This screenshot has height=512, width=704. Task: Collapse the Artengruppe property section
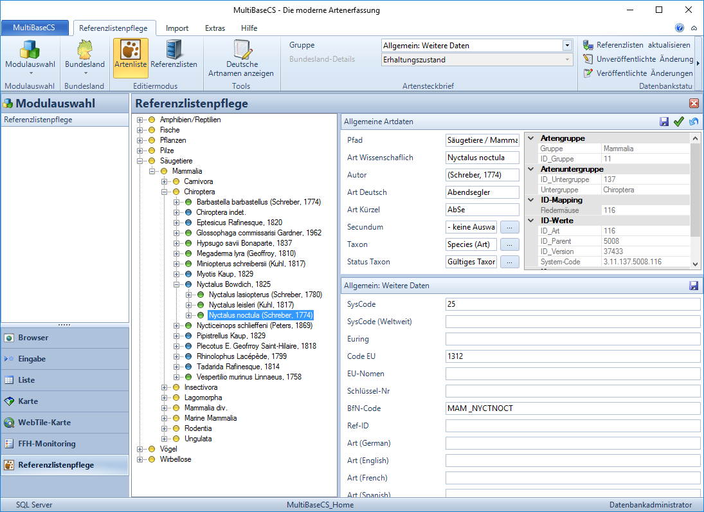pos(531,138)
